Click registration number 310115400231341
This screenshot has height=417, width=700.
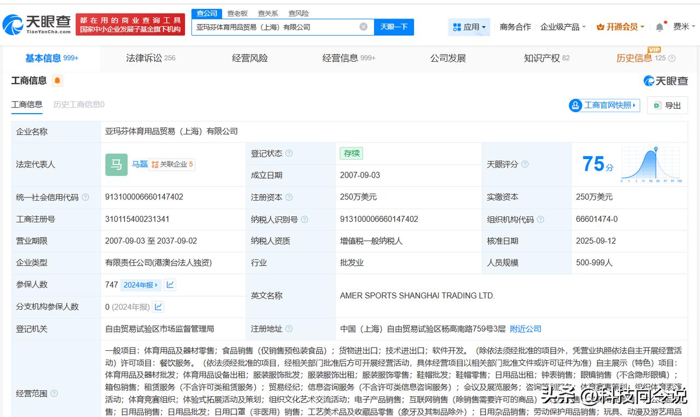point(137,219)
